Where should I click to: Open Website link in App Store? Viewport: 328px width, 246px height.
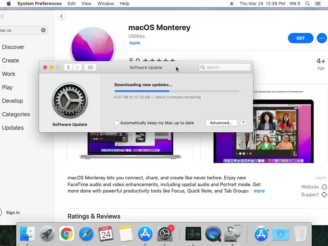click(x=314, y=187)
